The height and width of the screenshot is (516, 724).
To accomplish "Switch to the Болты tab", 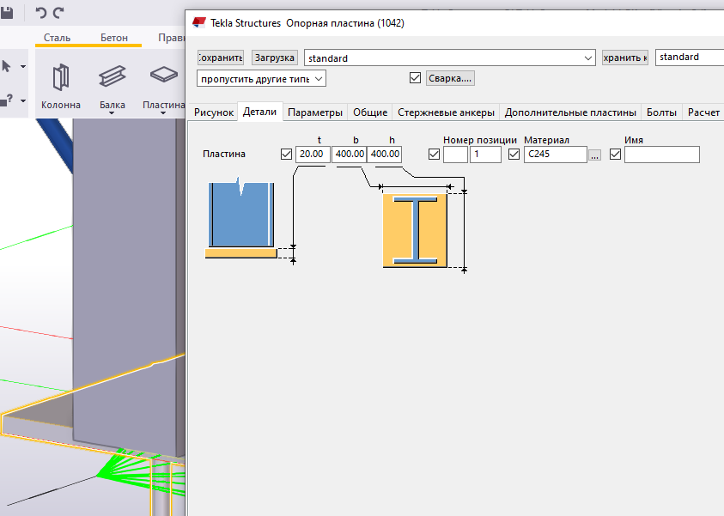I will tap(661, 112).
